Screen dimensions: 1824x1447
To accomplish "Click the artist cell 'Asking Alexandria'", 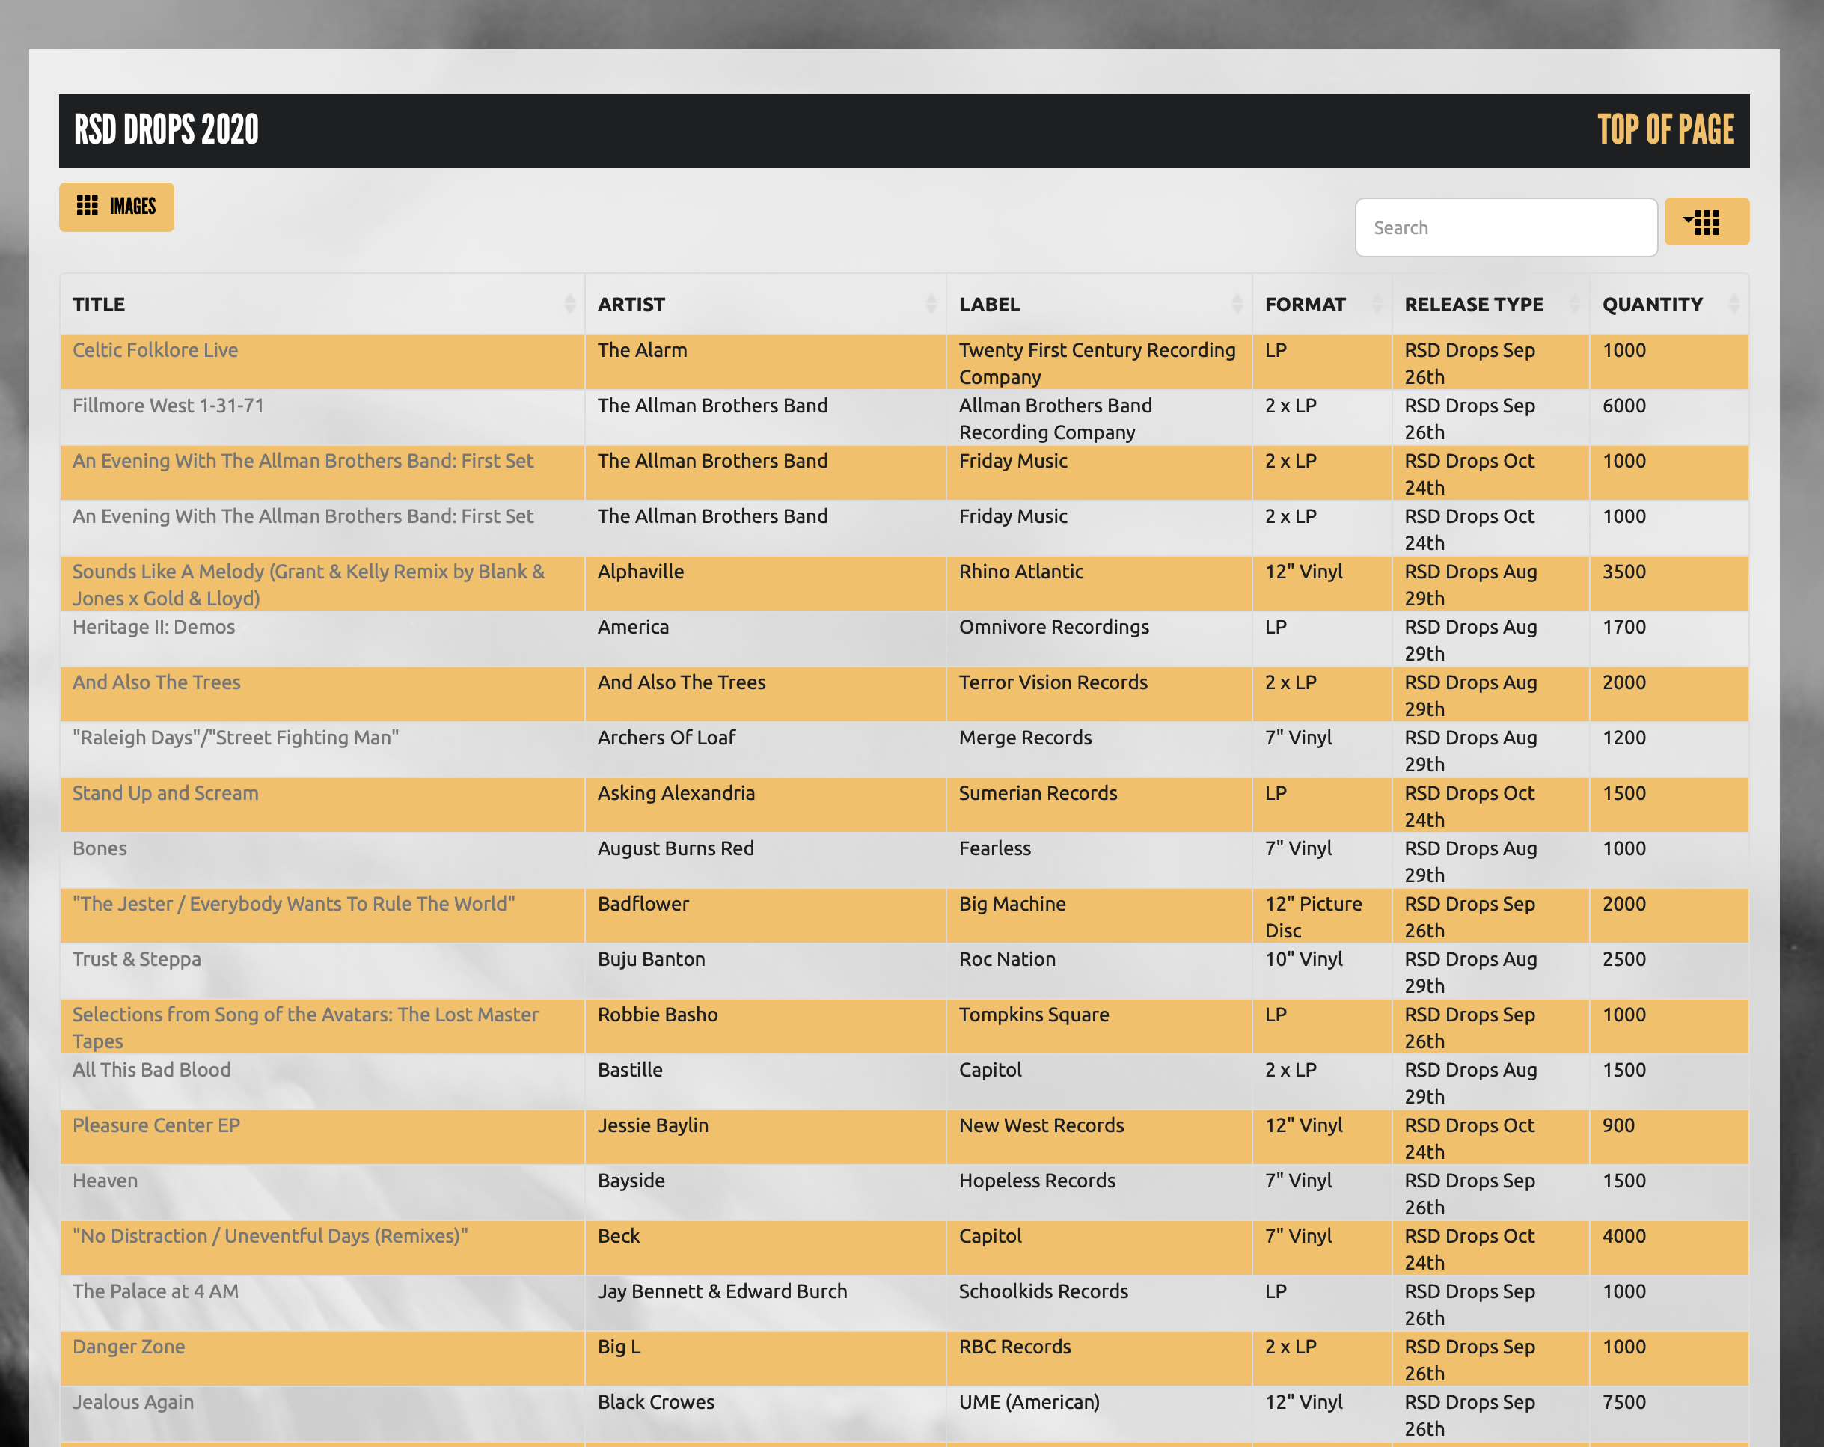I will [676, 793].
